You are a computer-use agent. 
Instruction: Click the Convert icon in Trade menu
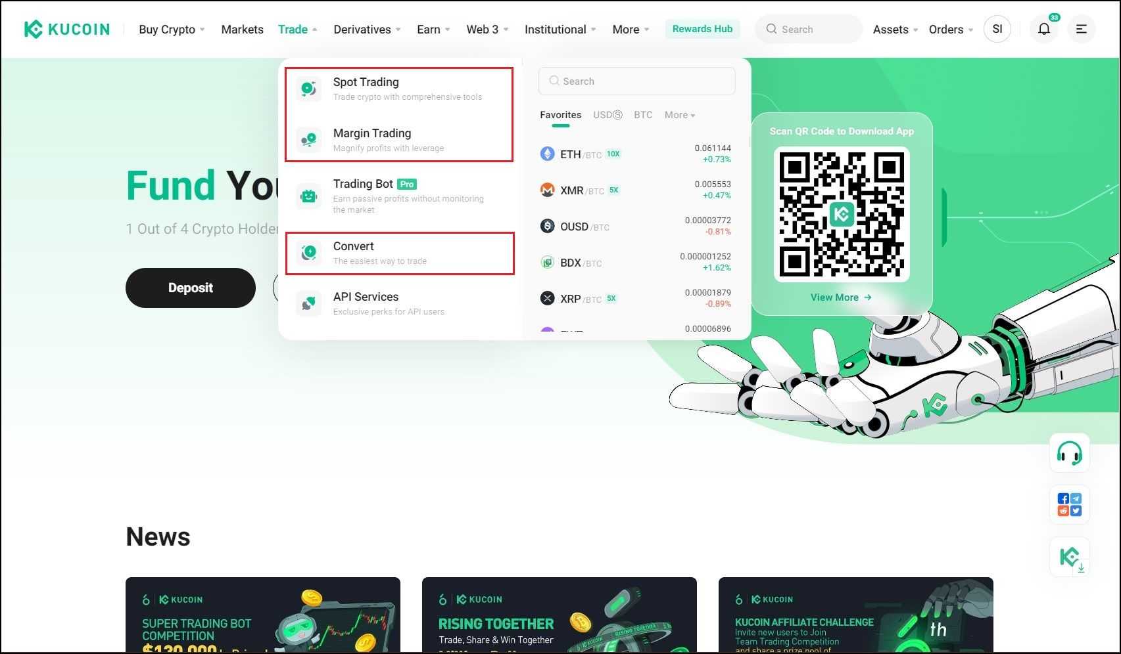[308, 253]
